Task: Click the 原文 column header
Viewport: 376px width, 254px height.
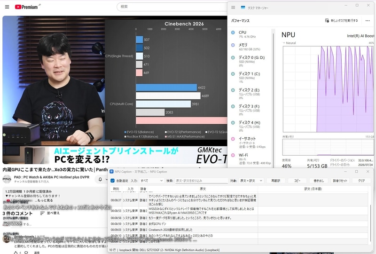Action: coord(203,189)
